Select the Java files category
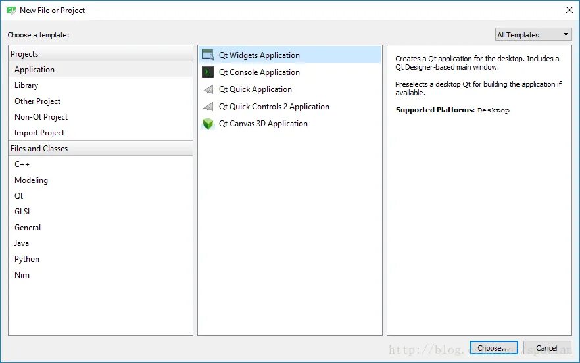 101,243
